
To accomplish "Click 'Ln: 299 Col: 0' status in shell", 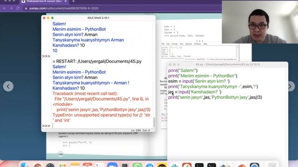I will click(141, 130).
